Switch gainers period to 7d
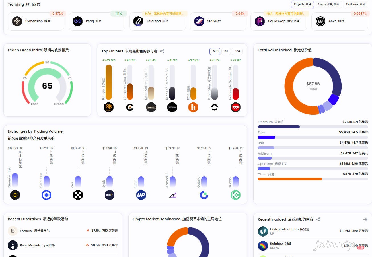Image resolution: width=372 pixels, height=257 pixels. pyautogui.click(x=226, y=51)
